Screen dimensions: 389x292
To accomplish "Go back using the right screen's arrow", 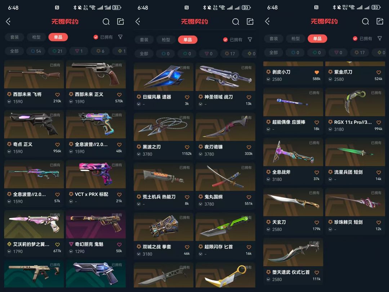I will pos(267,21).
